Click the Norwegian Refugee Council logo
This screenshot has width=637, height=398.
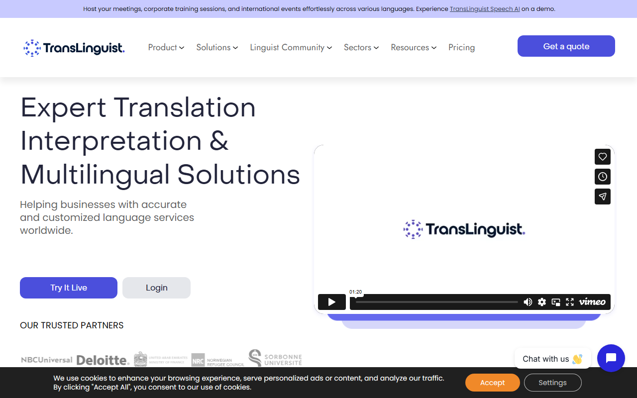point(218,360)
